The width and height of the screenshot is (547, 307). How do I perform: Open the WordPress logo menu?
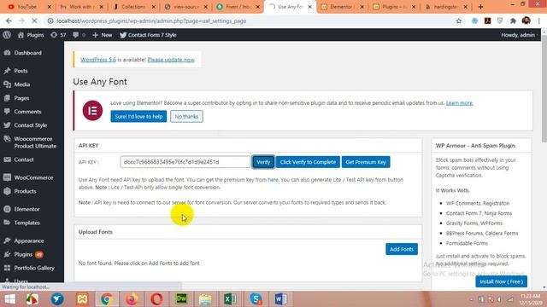pos(7,35)
